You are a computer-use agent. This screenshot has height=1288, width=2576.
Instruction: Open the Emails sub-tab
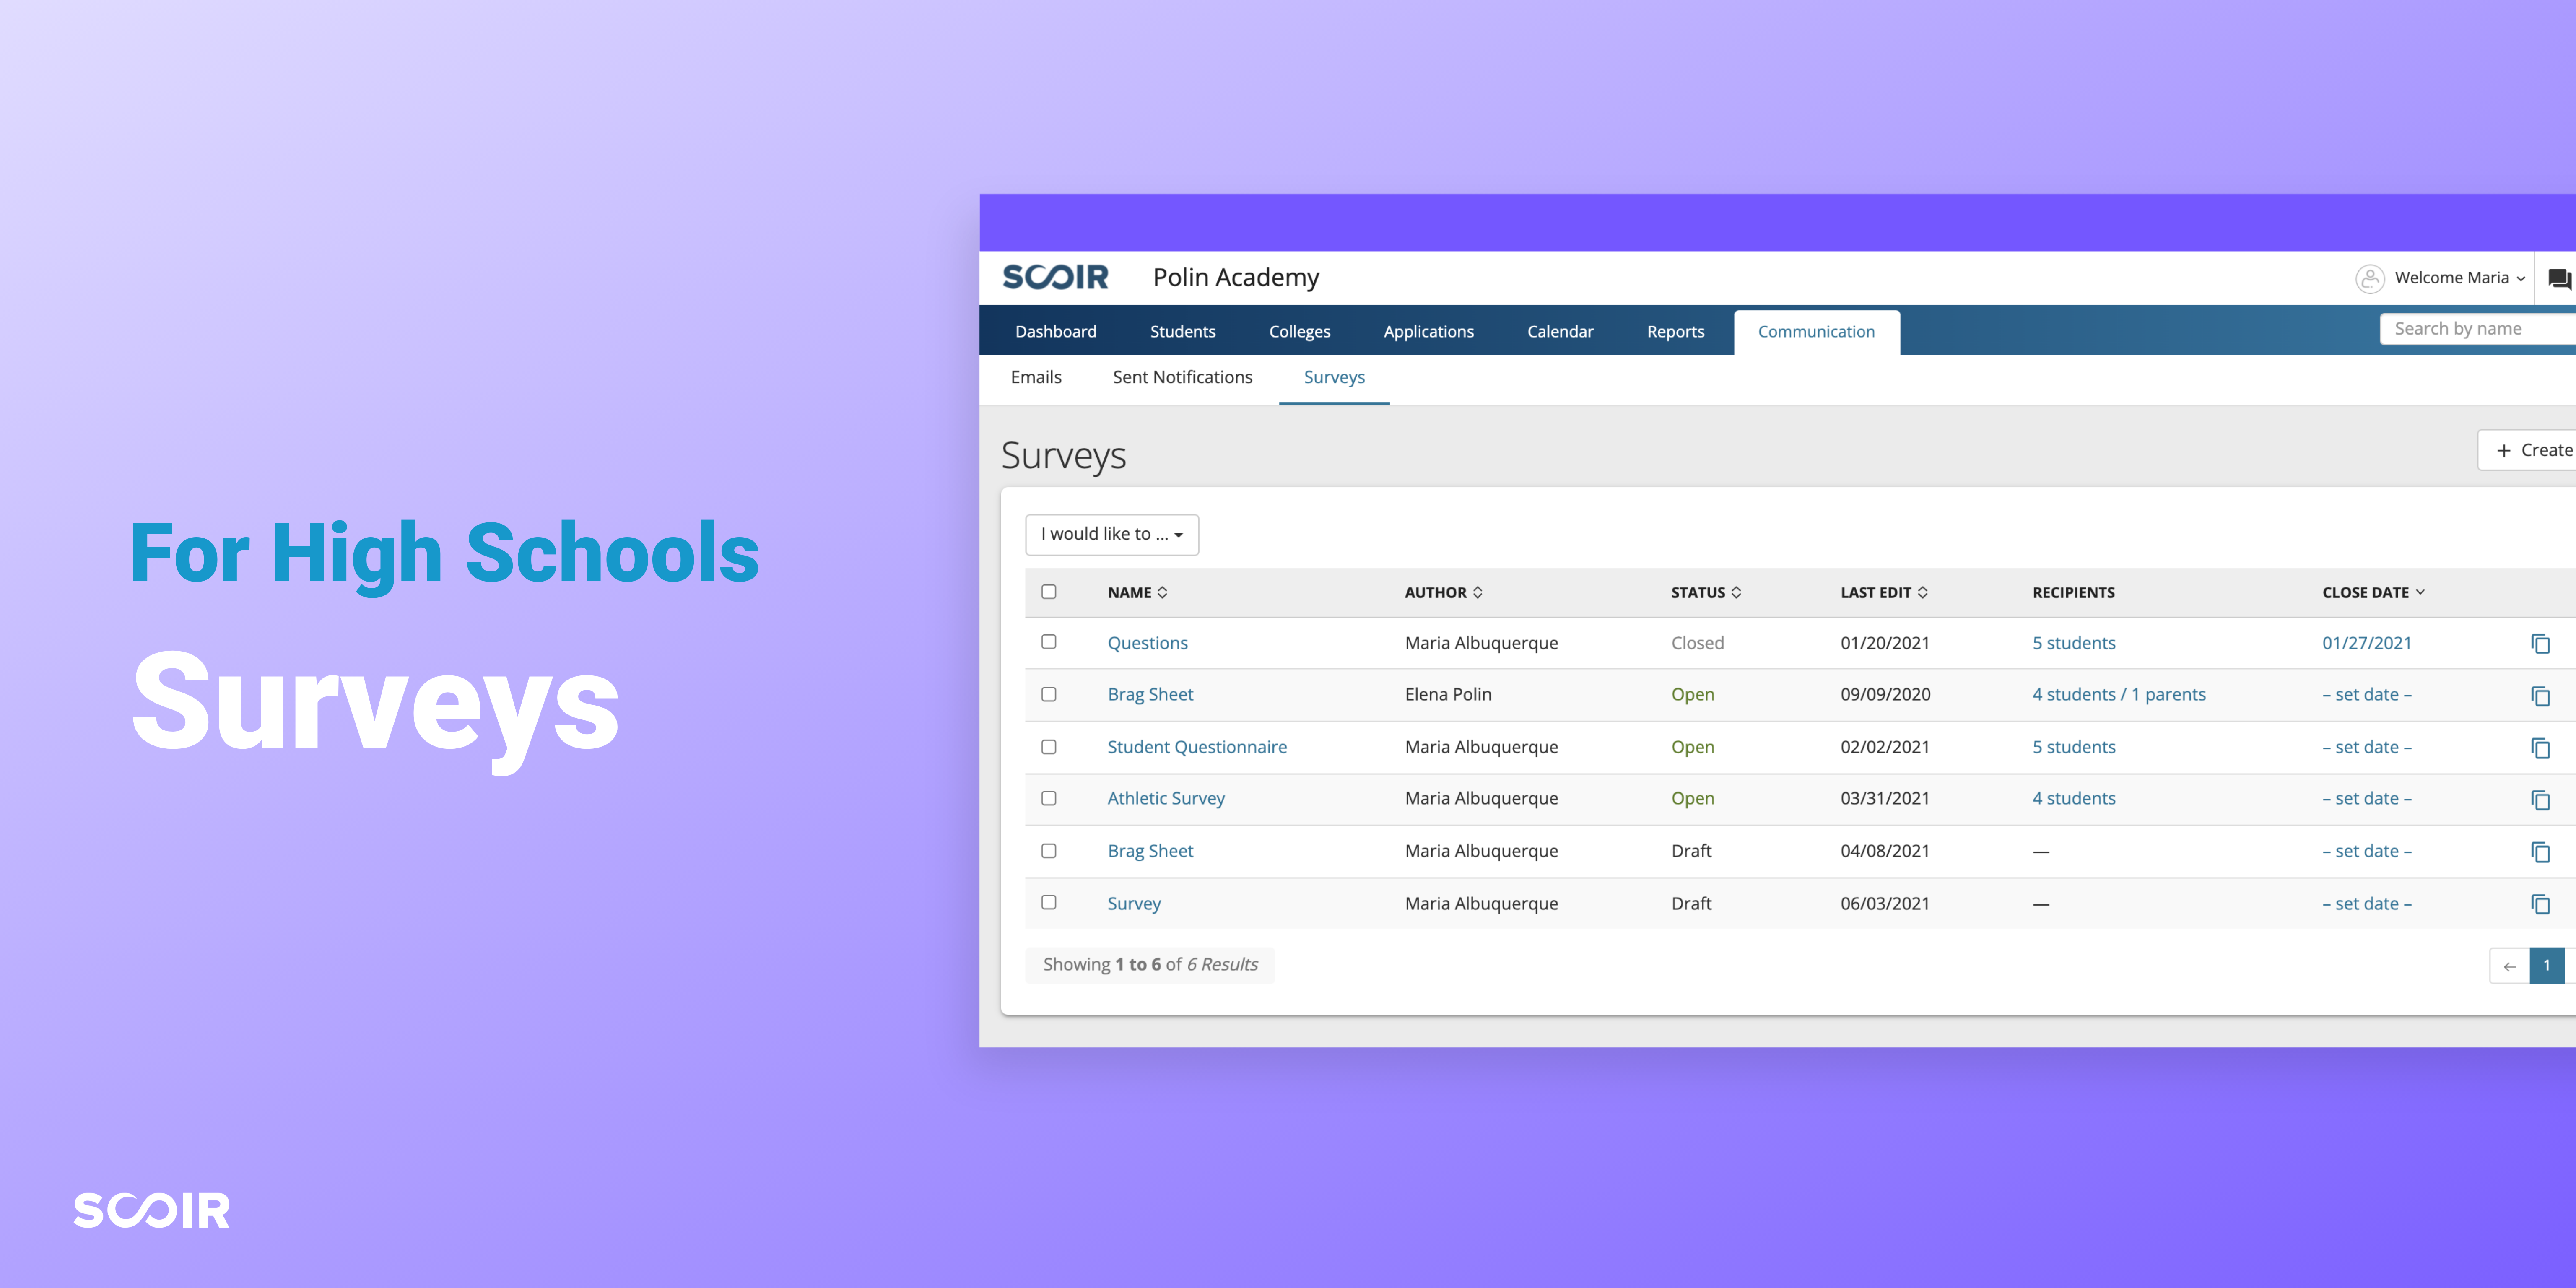pyautogui.click(x=1036, y=377)
